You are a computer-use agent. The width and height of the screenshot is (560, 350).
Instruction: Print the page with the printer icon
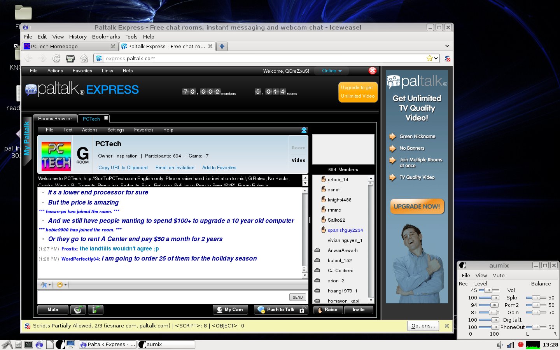point(70,58)
